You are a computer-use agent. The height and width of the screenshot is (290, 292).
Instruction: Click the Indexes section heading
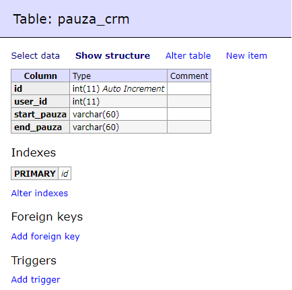point(34,152)
